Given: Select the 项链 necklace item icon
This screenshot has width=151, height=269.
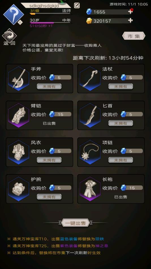Looking at the screenshot, I should click(x=90, y=152).
